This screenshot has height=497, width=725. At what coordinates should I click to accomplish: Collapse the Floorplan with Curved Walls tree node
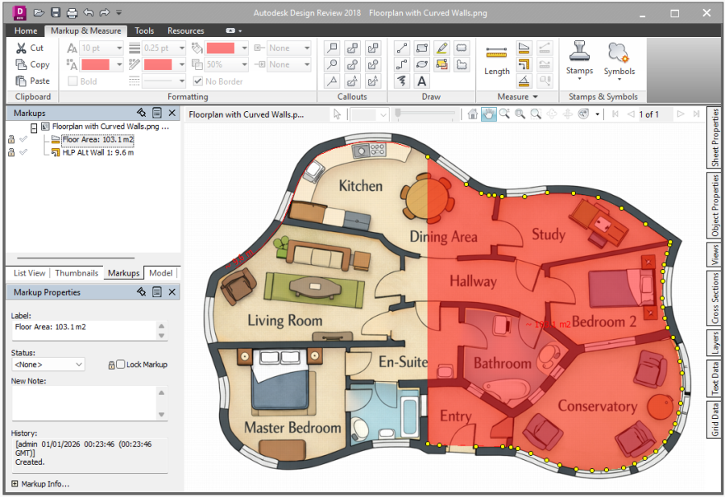34,127
